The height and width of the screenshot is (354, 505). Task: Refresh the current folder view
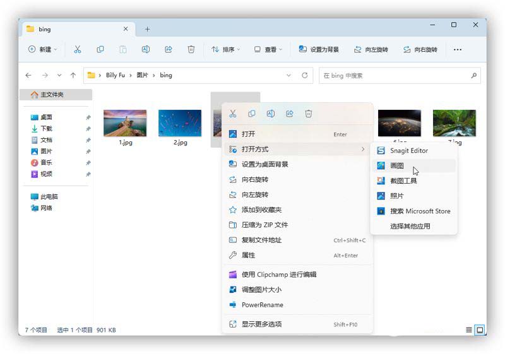coord(304,75)
